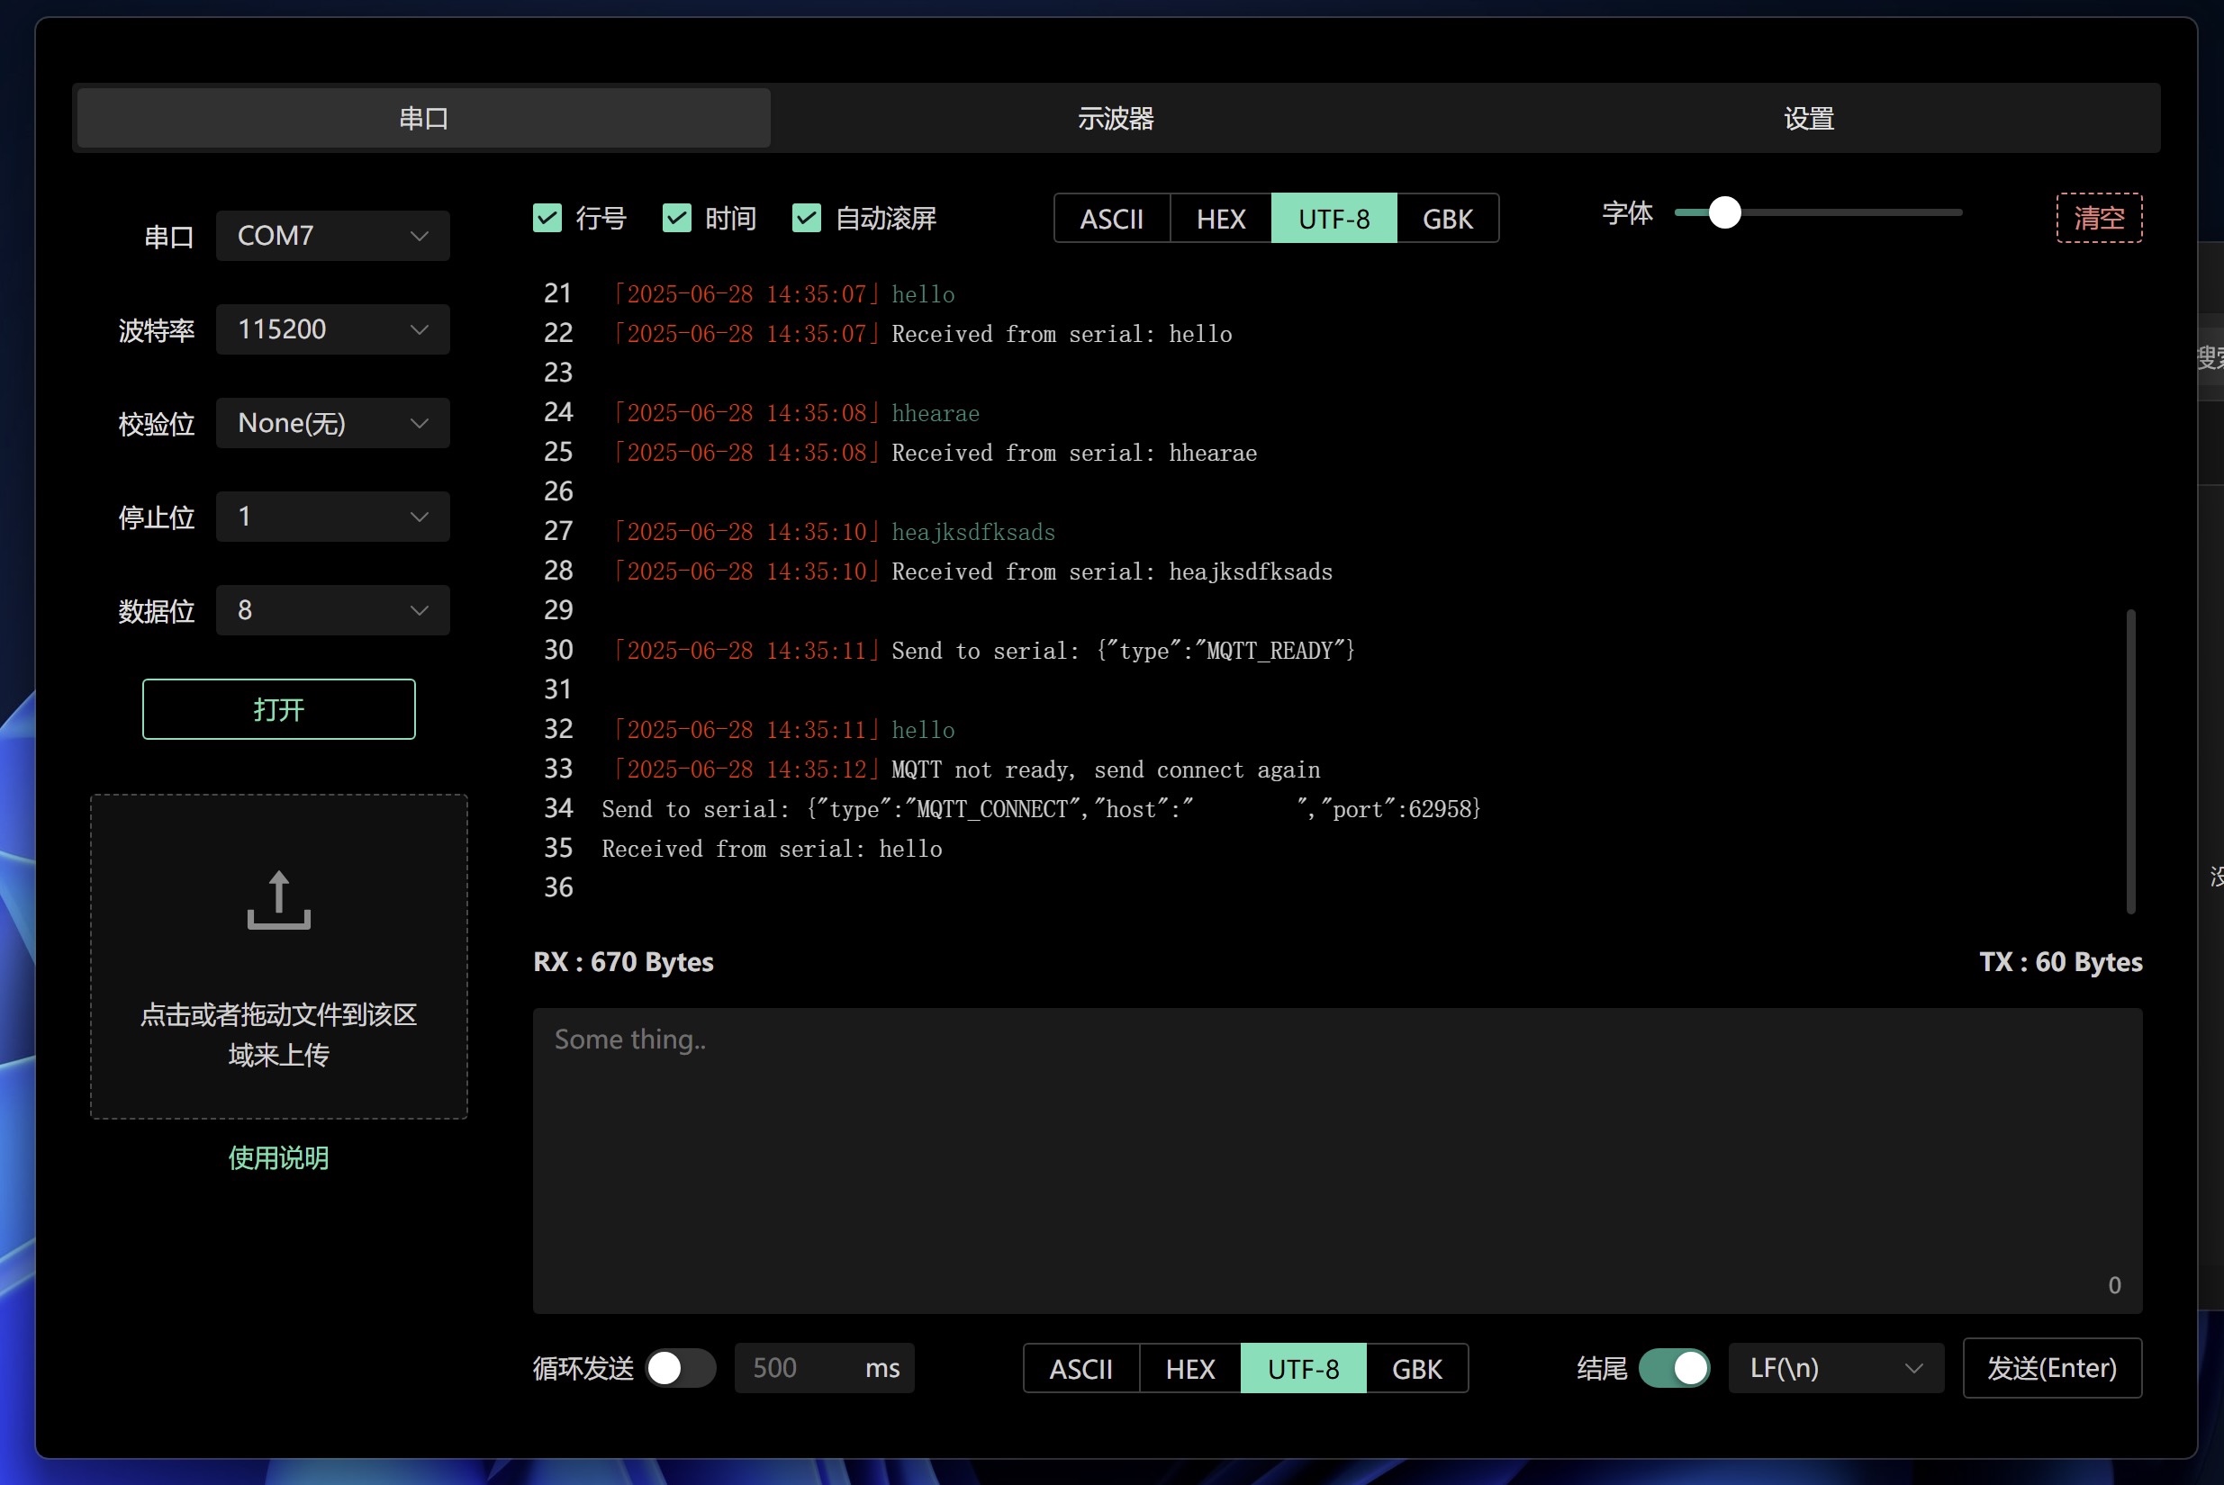The height and width of the screenshot is (1485, 2224).
Task: Open the 115200 baud rate dropdown
Action: pos(331,328)
